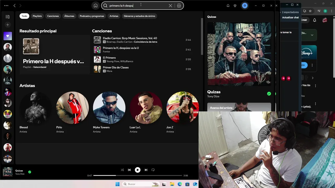This screenshot has height=188, width=335.
Task: Open the Friend Activity people icon
Action: click(235, 5)
